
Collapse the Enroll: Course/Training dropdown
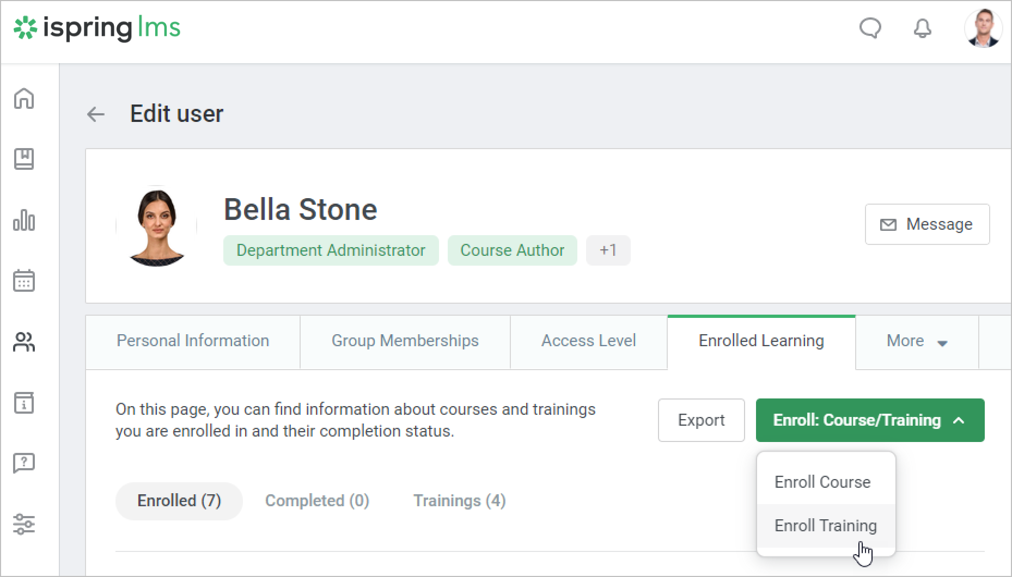[x=870, y=420]
